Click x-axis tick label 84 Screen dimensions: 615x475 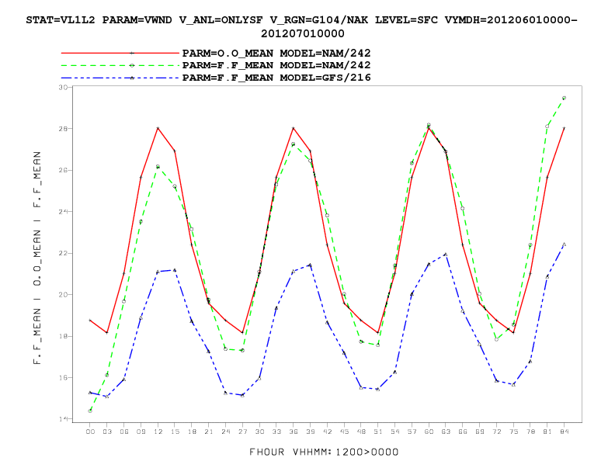564,432
